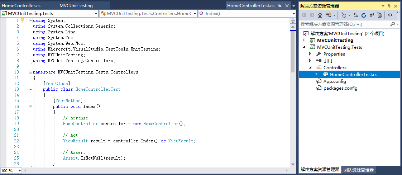Expand the Properties node in the tree
The height and width of the screenshot is (175, 402).
point(310,54)
